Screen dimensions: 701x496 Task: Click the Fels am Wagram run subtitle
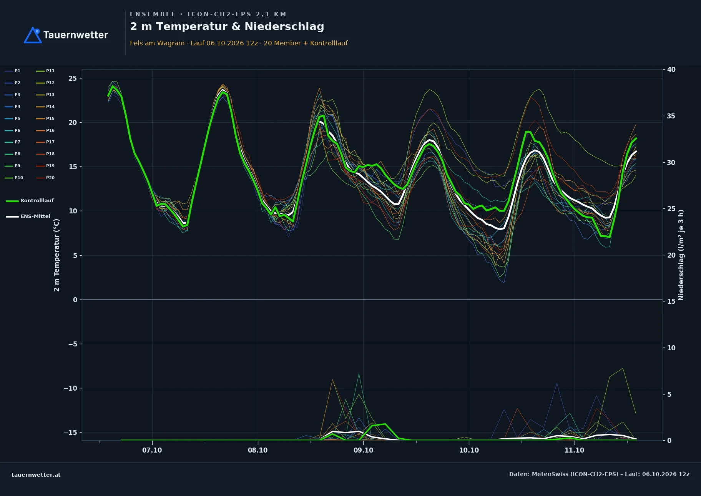point(239,43)
